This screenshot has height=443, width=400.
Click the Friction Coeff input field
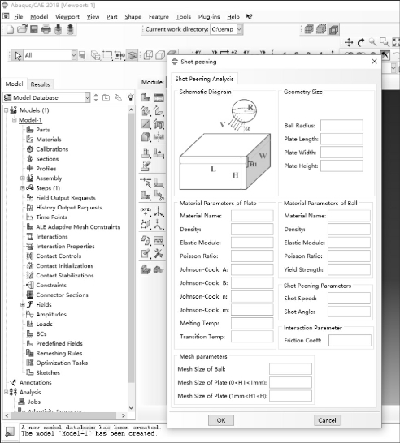(350, 340)
